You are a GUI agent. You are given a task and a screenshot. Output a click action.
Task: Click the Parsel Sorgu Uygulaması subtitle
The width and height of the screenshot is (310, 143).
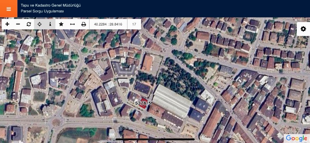coord(42,12)
